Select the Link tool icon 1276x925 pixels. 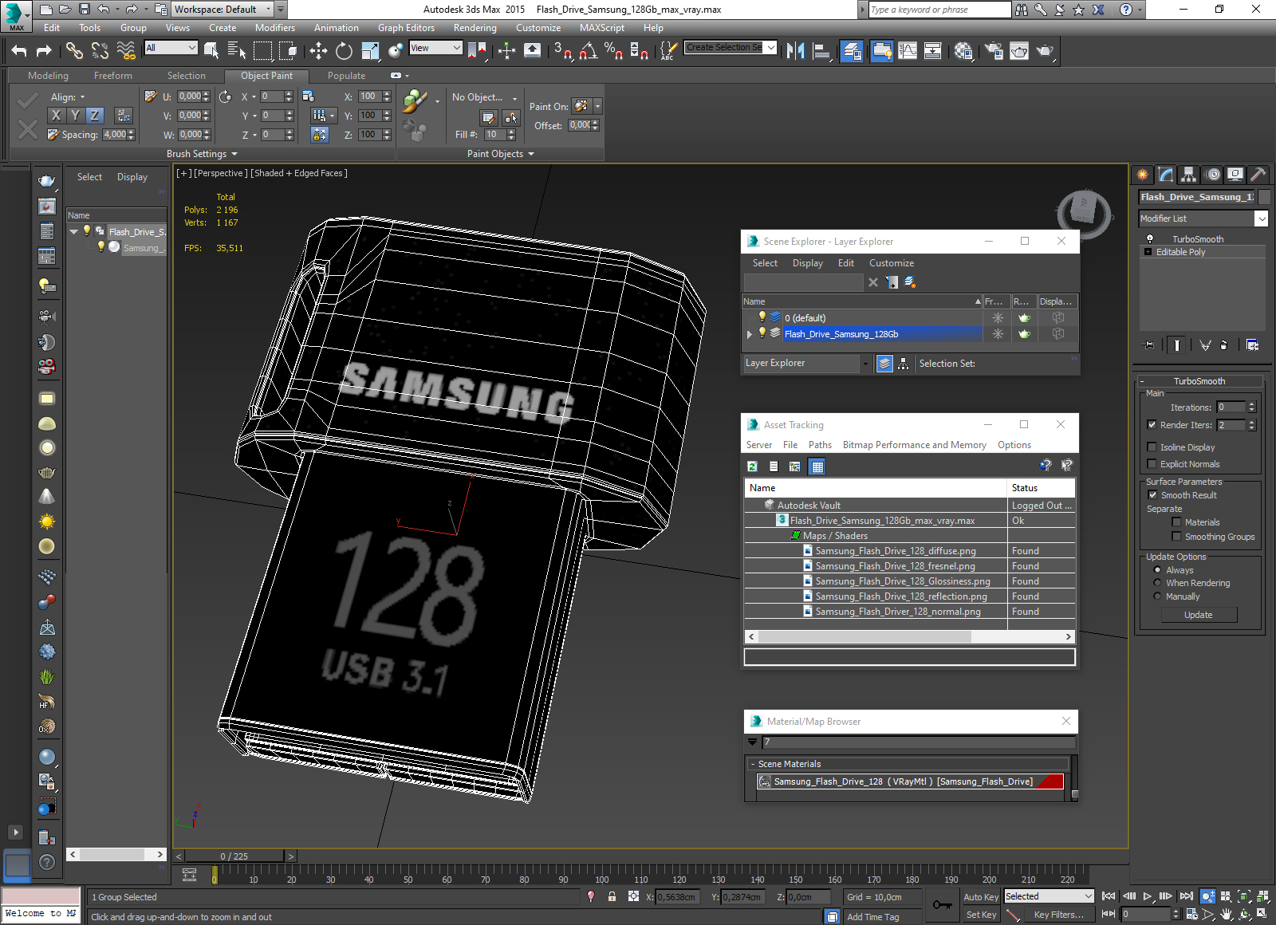(x=74, y=51)
